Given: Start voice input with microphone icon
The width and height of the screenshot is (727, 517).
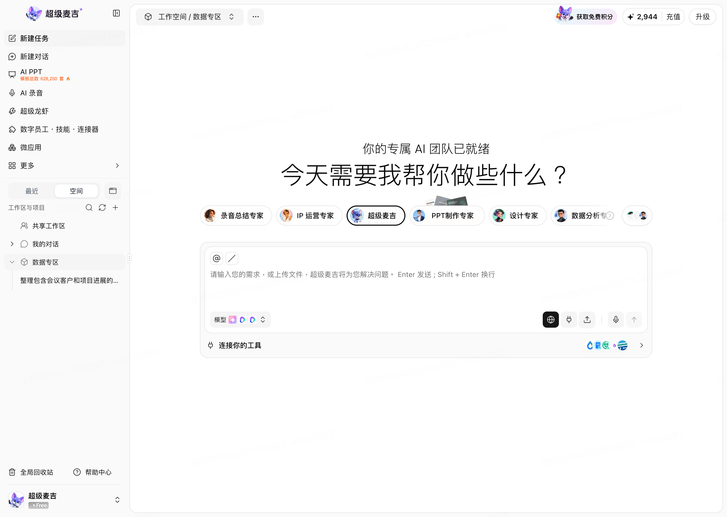Looking at the screenshot, I should point(616,319).
